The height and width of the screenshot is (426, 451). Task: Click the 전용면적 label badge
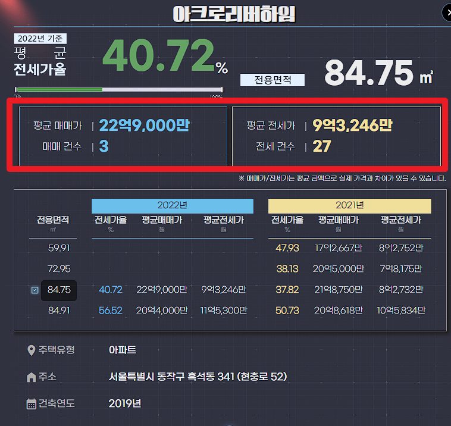coord(273,80)
